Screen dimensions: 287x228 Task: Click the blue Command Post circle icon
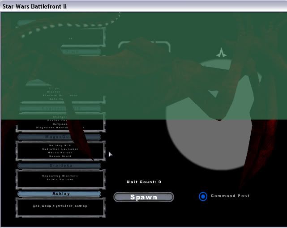click(203, 196)
